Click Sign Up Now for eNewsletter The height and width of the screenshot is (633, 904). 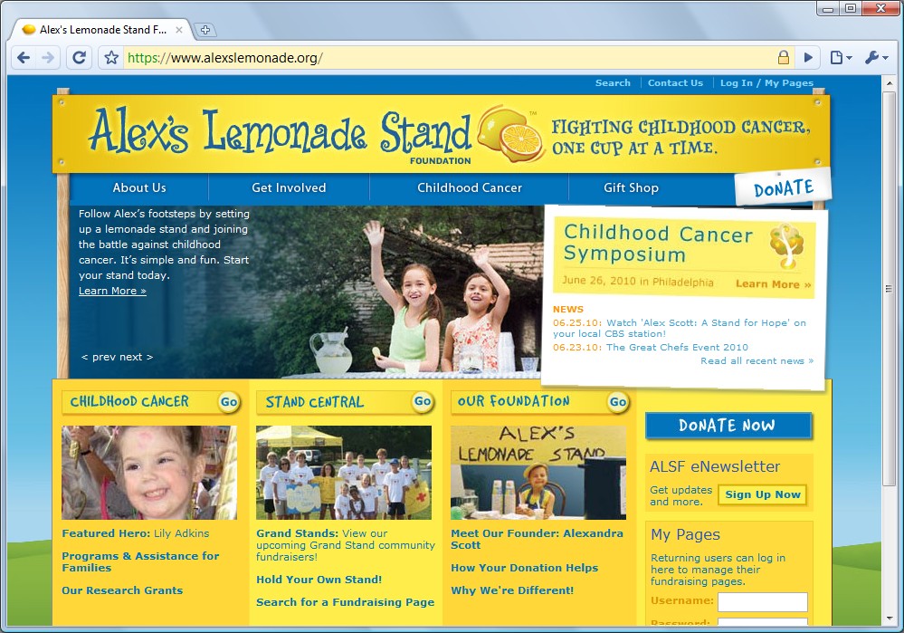(762, 495)
